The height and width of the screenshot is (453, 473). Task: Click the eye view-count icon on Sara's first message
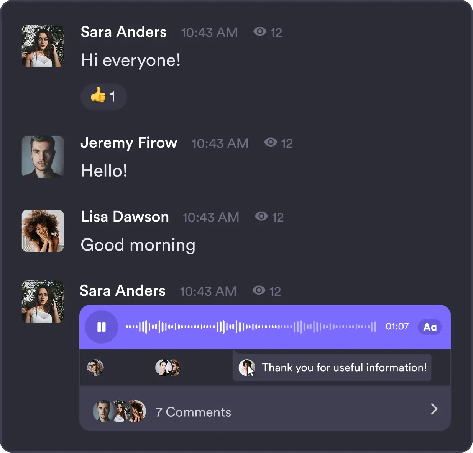point(260,32)
